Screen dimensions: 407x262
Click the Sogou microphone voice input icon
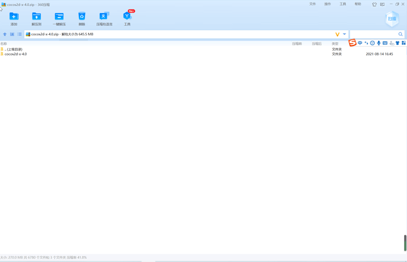coord(379,43)
